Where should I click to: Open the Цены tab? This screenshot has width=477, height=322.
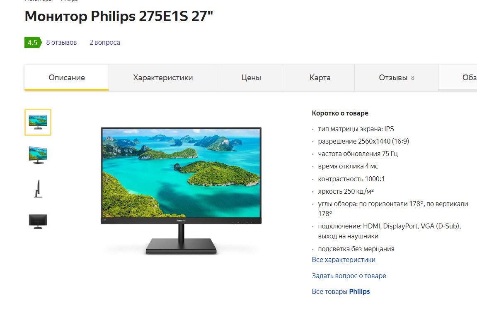[251, 78]
